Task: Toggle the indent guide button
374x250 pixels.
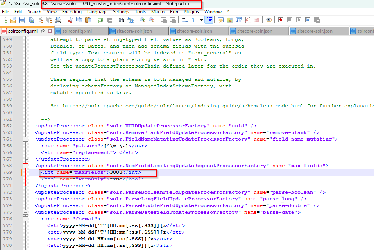Action: click(209, 20)
